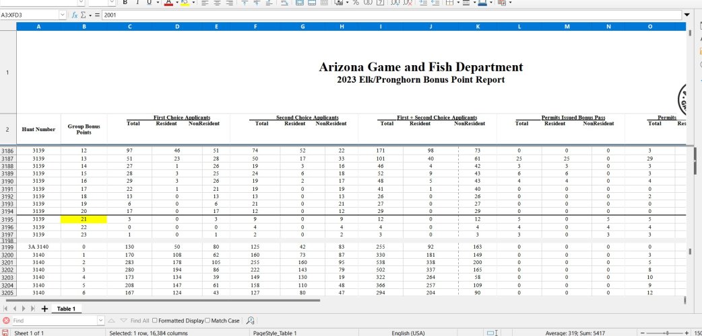Viewport: 702px width, 336px height.
Task: Select row header 3195
Action: [8, 219]
